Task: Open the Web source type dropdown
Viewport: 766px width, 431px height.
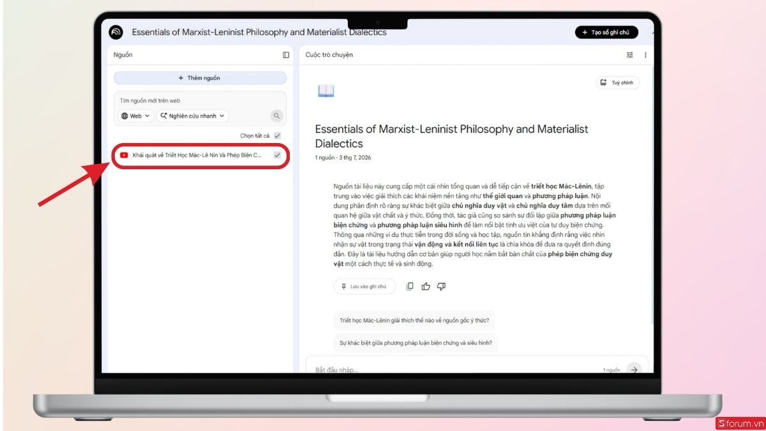Action: 136,116
